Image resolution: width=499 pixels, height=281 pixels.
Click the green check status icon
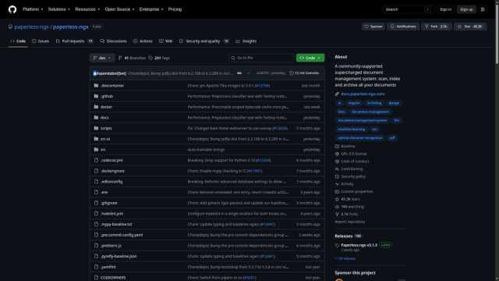249,73
